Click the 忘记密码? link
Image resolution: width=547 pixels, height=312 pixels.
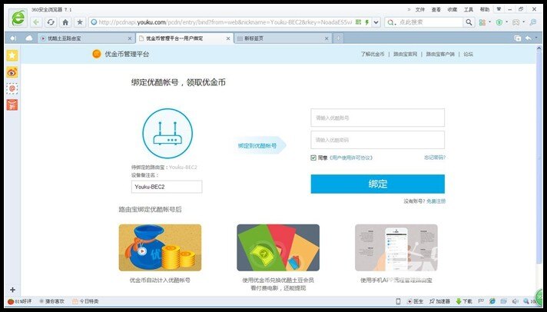[434, 158]
